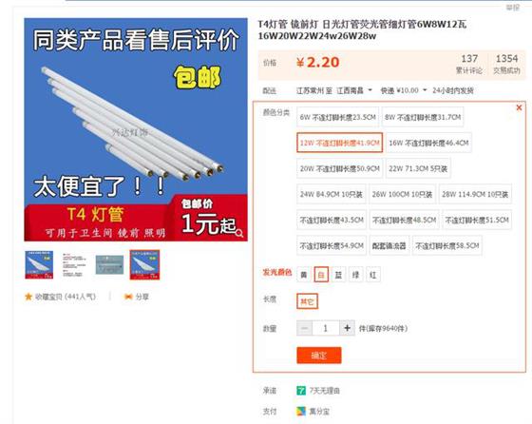Close the option selection panel with the X

coord(519,107)
